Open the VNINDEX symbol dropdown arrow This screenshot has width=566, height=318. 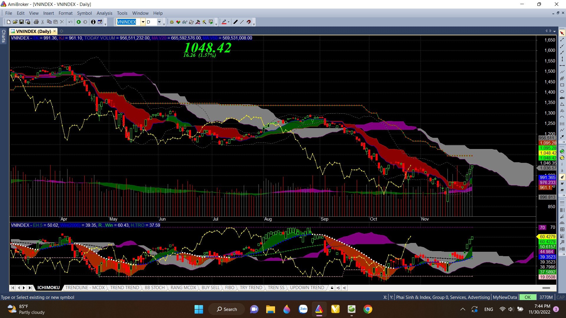[143, 22]
